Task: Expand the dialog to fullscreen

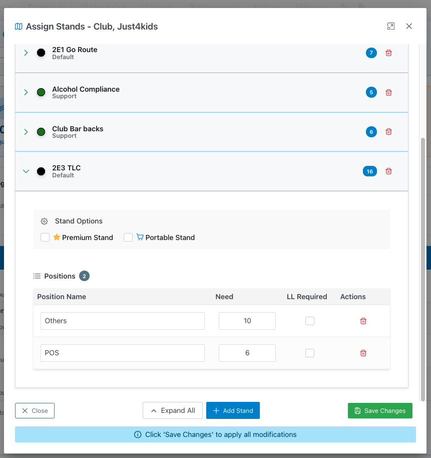Action: pyautogui.click(x=391, y=27)
